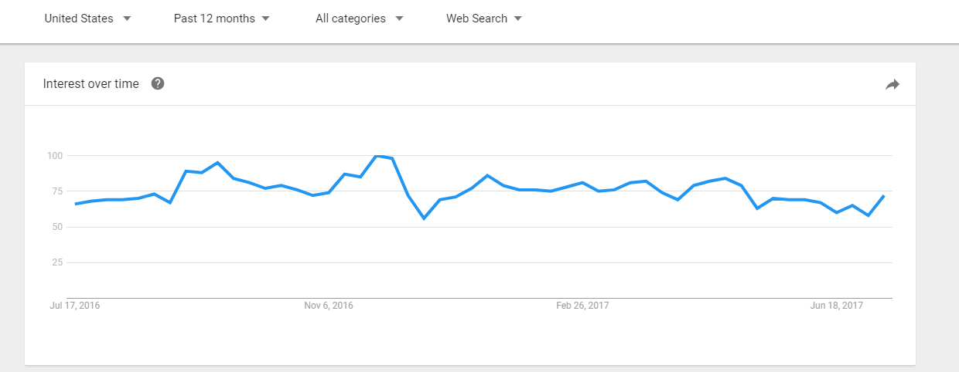Click the arrow beside Past 12 months

click(x=266, y=19)
